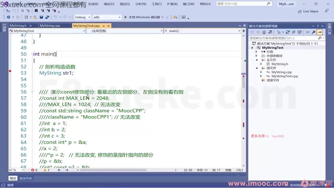The image size is (334, 188).
Task: Clear all bookmarks icon
Action: [x=54, y=11]
